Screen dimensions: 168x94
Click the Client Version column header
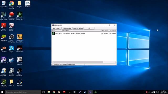[x=105, y=31]
